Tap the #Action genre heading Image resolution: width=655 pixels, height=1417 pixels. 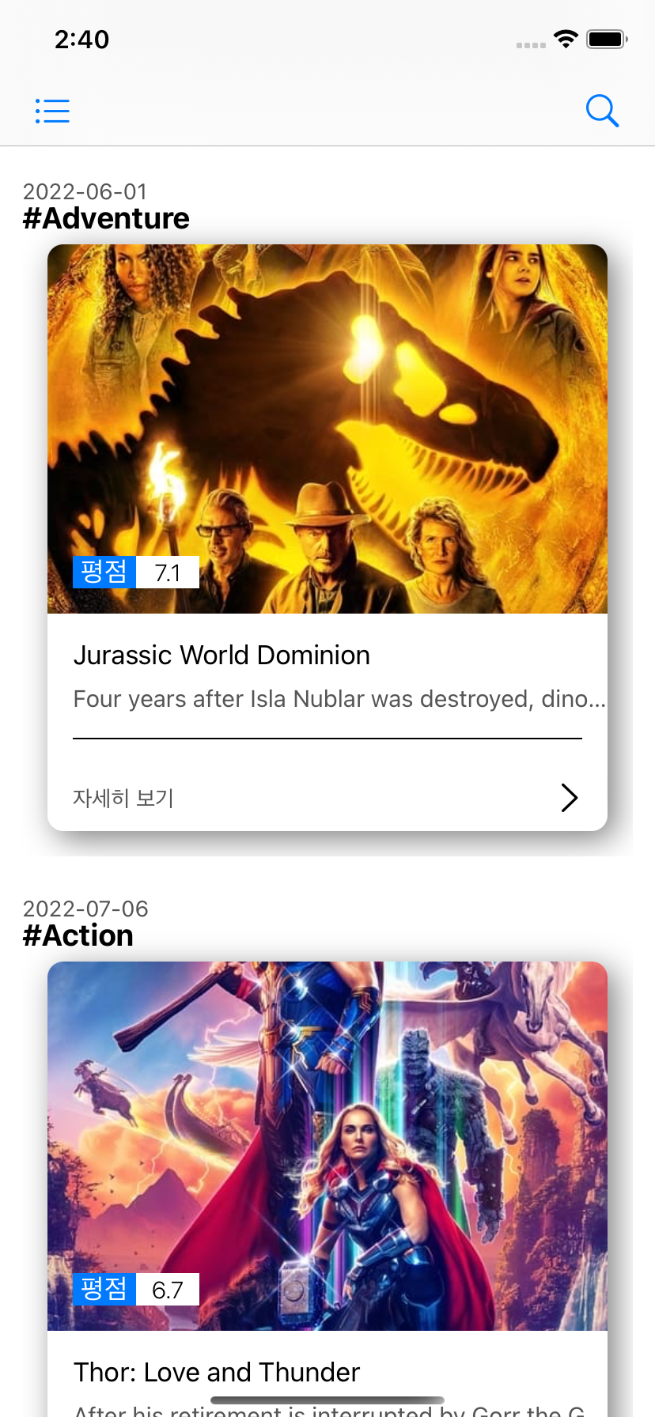(x=78, y=935)
